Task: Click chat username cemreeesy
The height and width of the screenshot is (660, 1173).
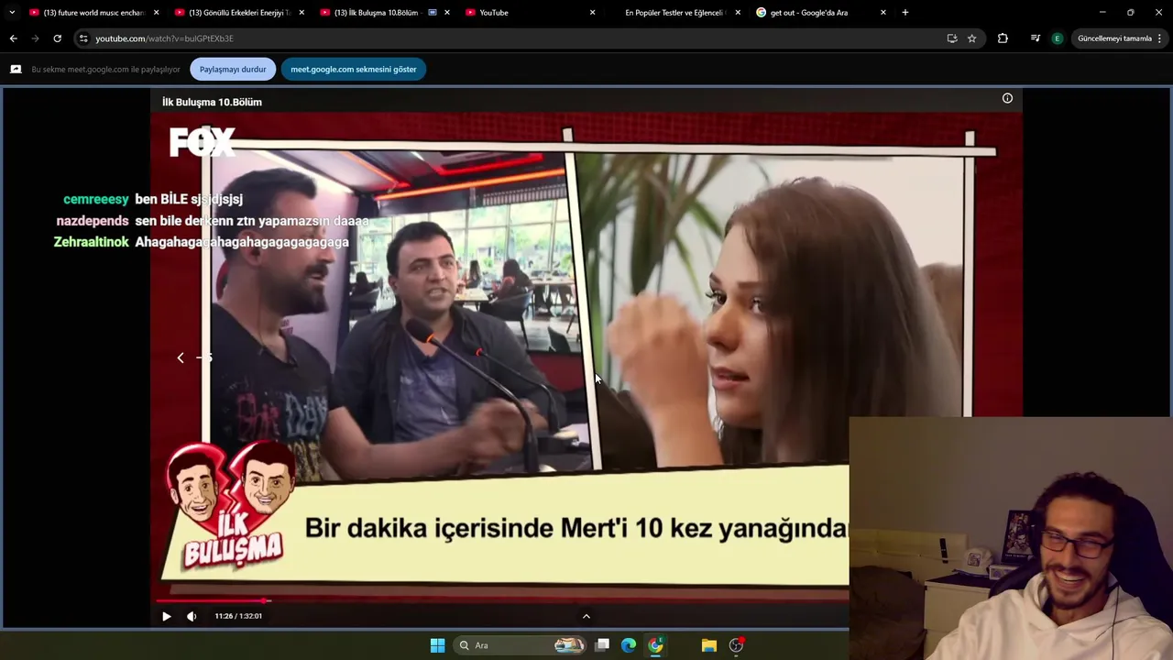Action: (x=96, y=199)
